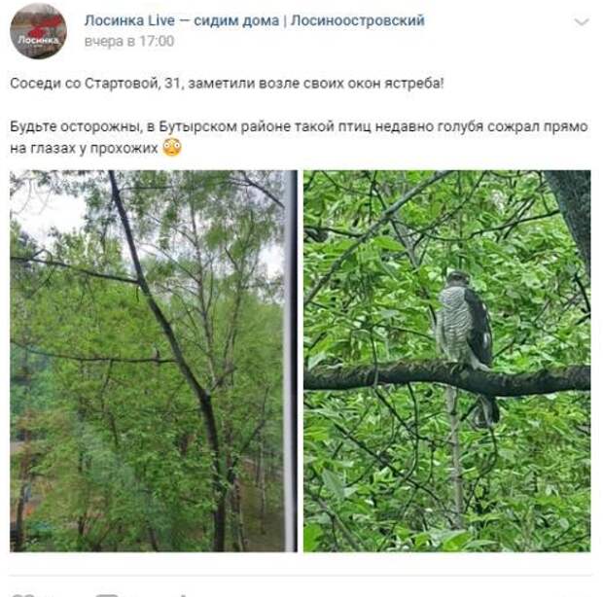Open the Лосинка group avatar
This screenshot has height=597, width=603.
pyautogui.click(x=38, y=31)
